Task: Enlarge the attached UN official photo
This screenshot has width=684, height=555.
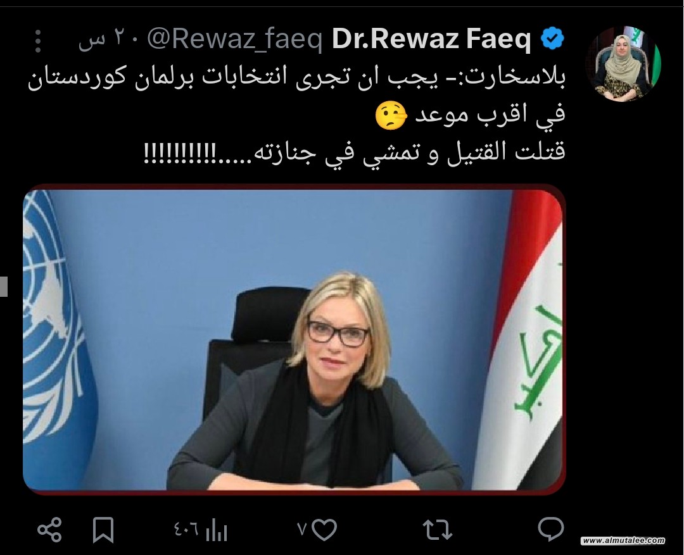Action: (294, 339)
